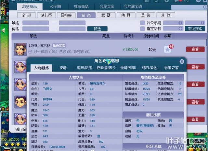Screen dimensions: 208x151
Task: View the 坐骑/祥瑞 tab
Action: pos(128,68)
